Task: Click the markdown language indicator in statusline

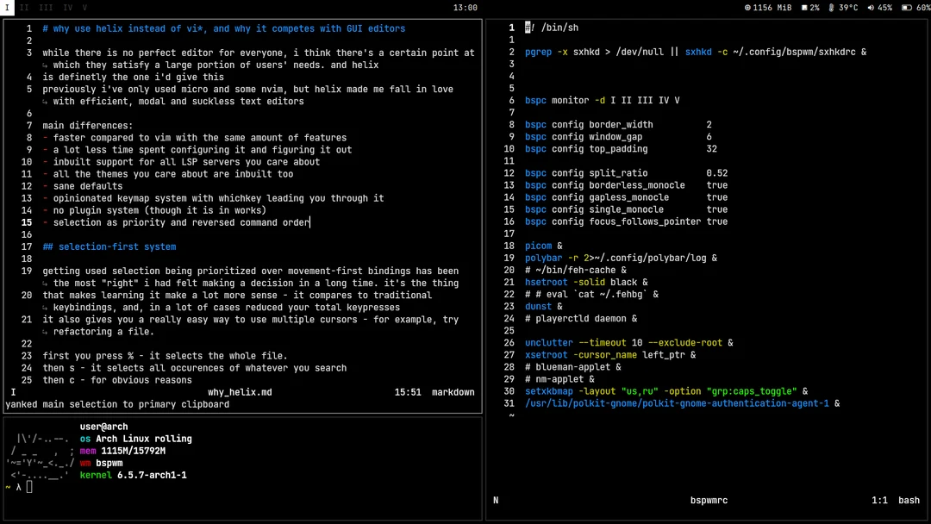Action: [x=453, y=392]
